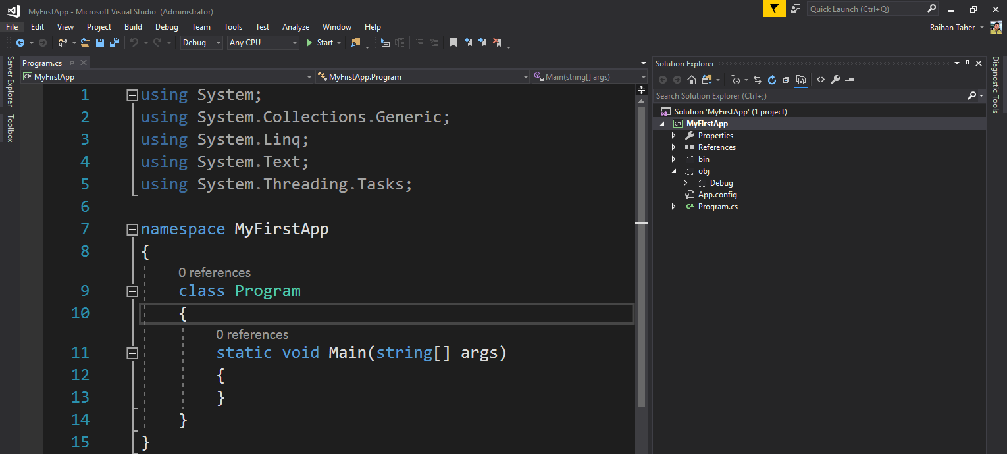Expand the References node
Viewport: 1007px width, 454px height.
pos(673,147)
